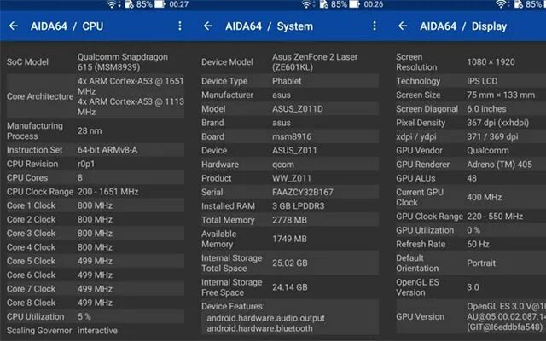Viewport: 546px width, 341px height.
Task: Tap the 75 mm × 133 mm screen size
Action: coord(501,95)
